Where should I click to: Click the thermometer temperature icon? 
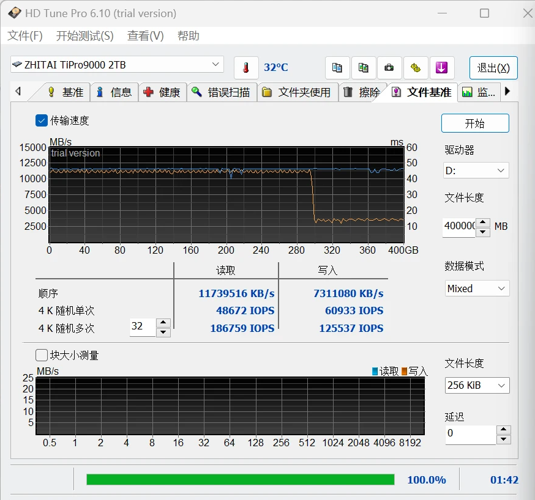(x=245, y=67)
